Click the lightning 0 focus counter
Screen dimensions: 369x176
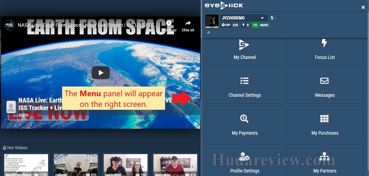246,25
